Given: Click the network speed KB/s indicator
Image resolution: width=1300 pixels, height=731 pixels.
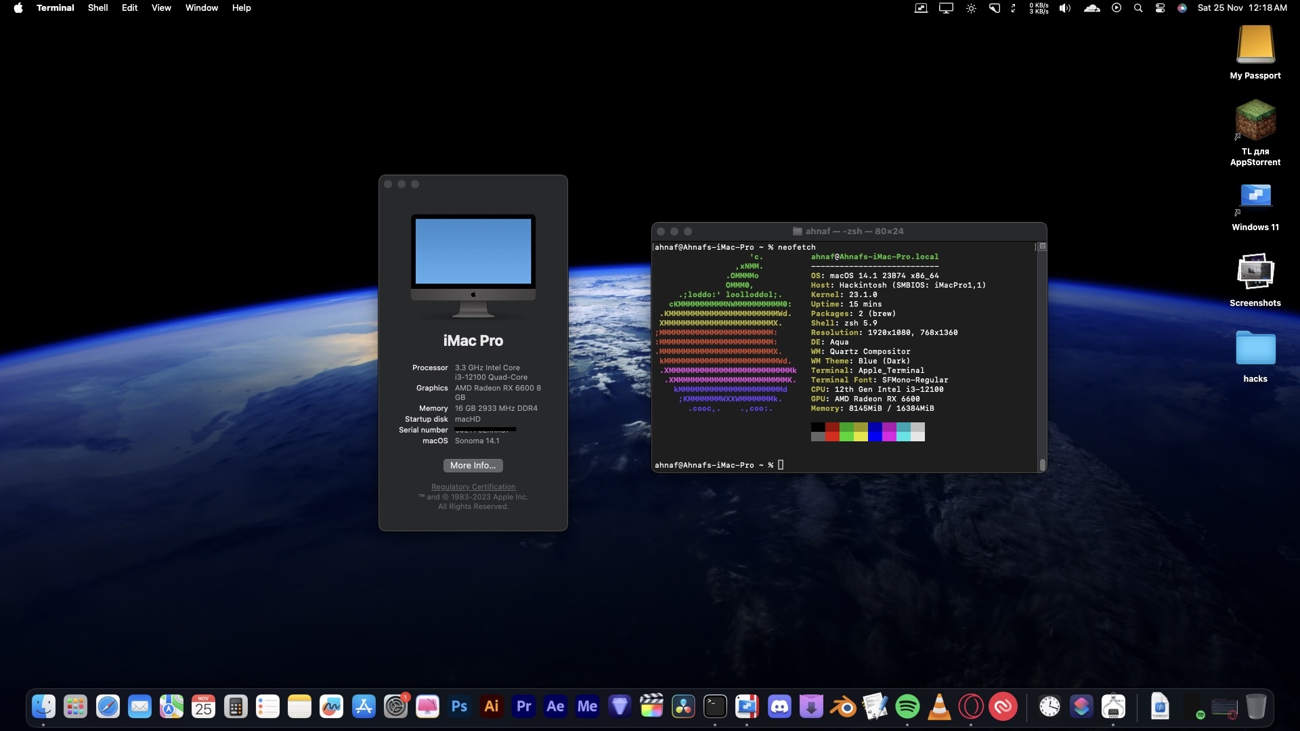Looking at the screenshot, I should 1039,8.
